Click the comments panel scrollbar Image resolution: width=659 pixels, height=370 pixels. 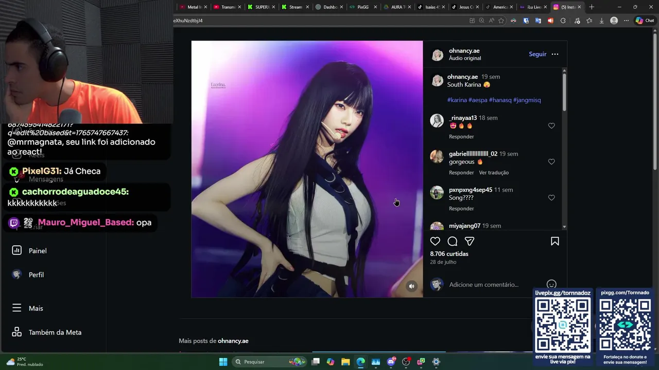[564, 91]
